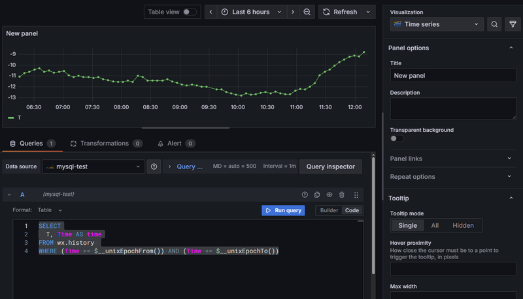Open data source help icon
This screenshot has height=299, width=523.
[x=154, y=166]
